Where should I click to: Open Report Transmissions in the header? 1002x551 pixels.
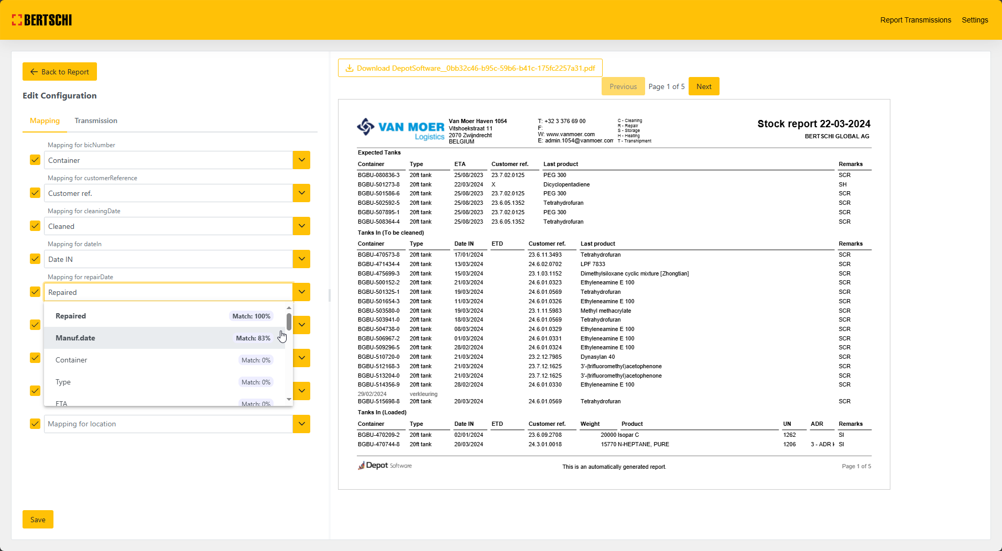[x=916, y=20]
